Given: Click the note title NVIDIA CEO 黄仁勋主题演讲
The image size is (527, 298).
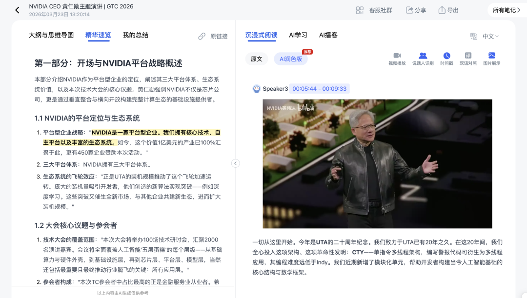Looking at the screenshot, I should tap(81, 6).
